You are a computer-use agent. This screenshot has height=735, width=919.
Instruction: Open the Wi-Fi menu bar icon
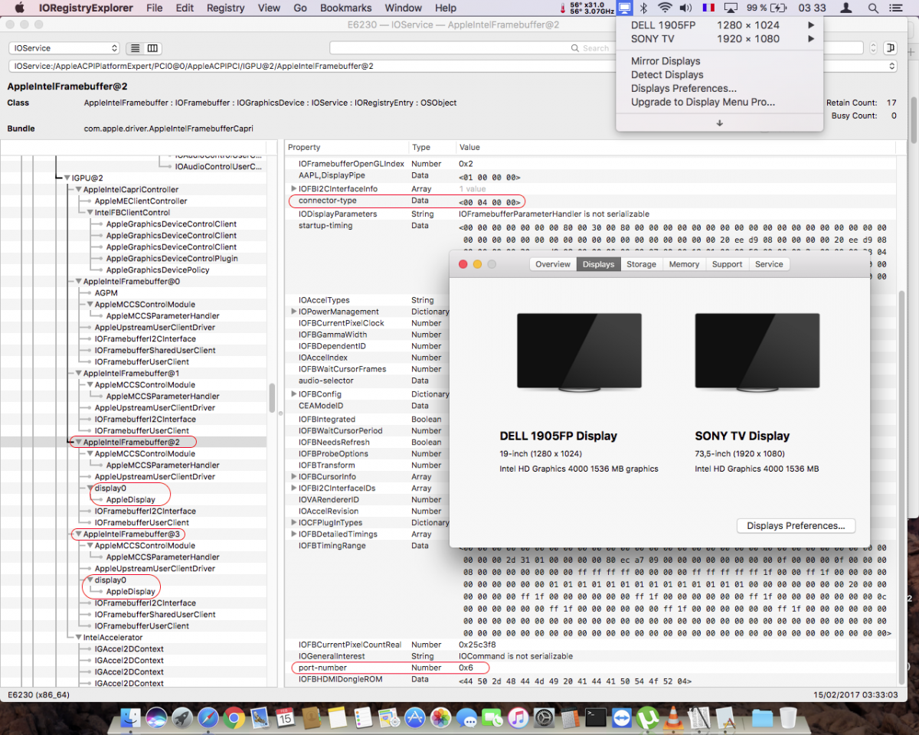click(664, 8)
